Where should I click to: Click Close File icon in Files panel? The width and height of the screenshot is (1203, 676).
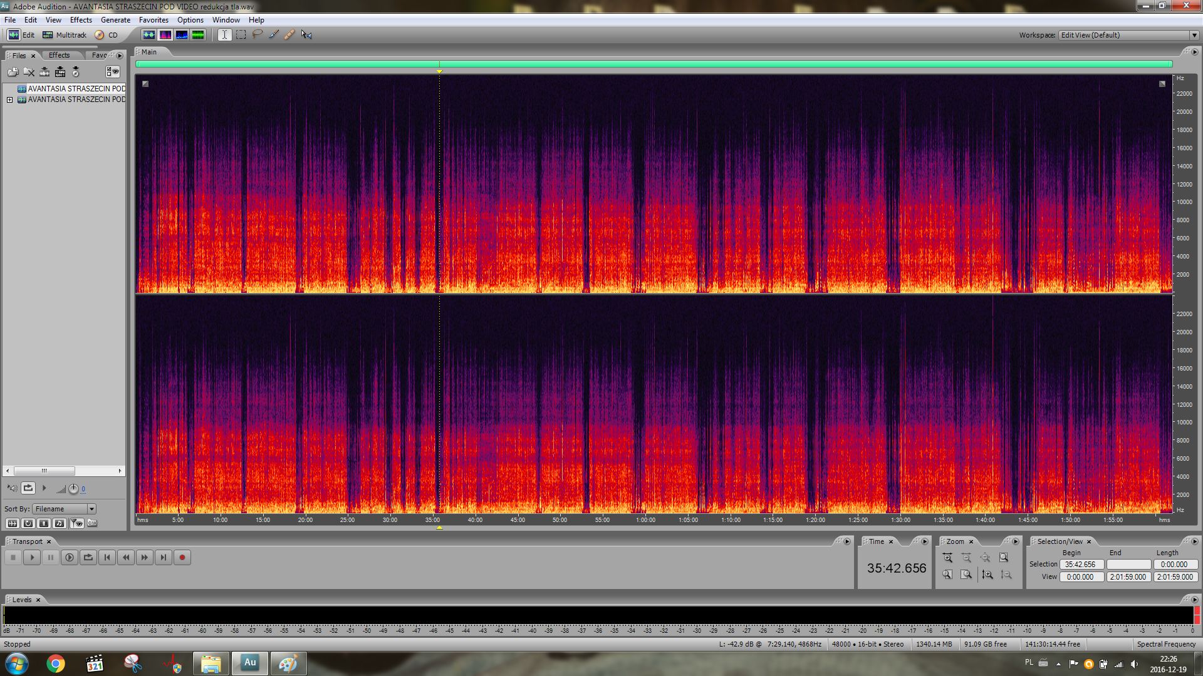point(29,72)
